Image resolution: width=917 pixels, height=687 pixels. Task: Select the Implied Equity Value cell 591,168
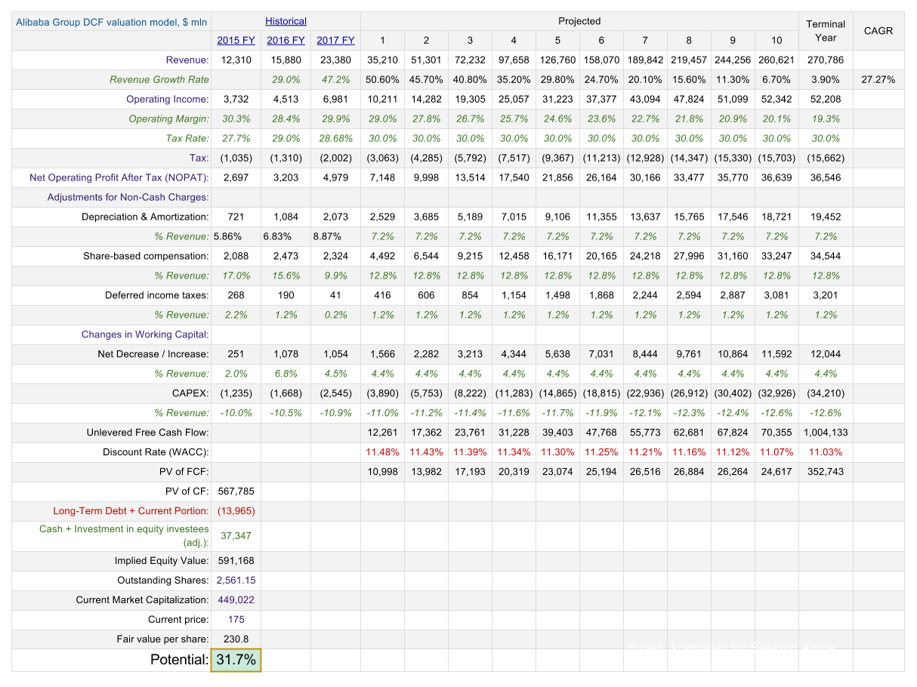click(x=235, y=560)
